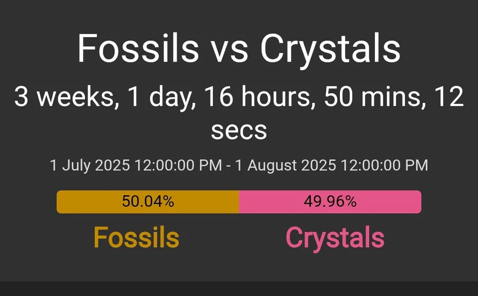Choose the pink Crystals team label
The height and width of the screenshot is (296, 478).
tap(335, 239)
